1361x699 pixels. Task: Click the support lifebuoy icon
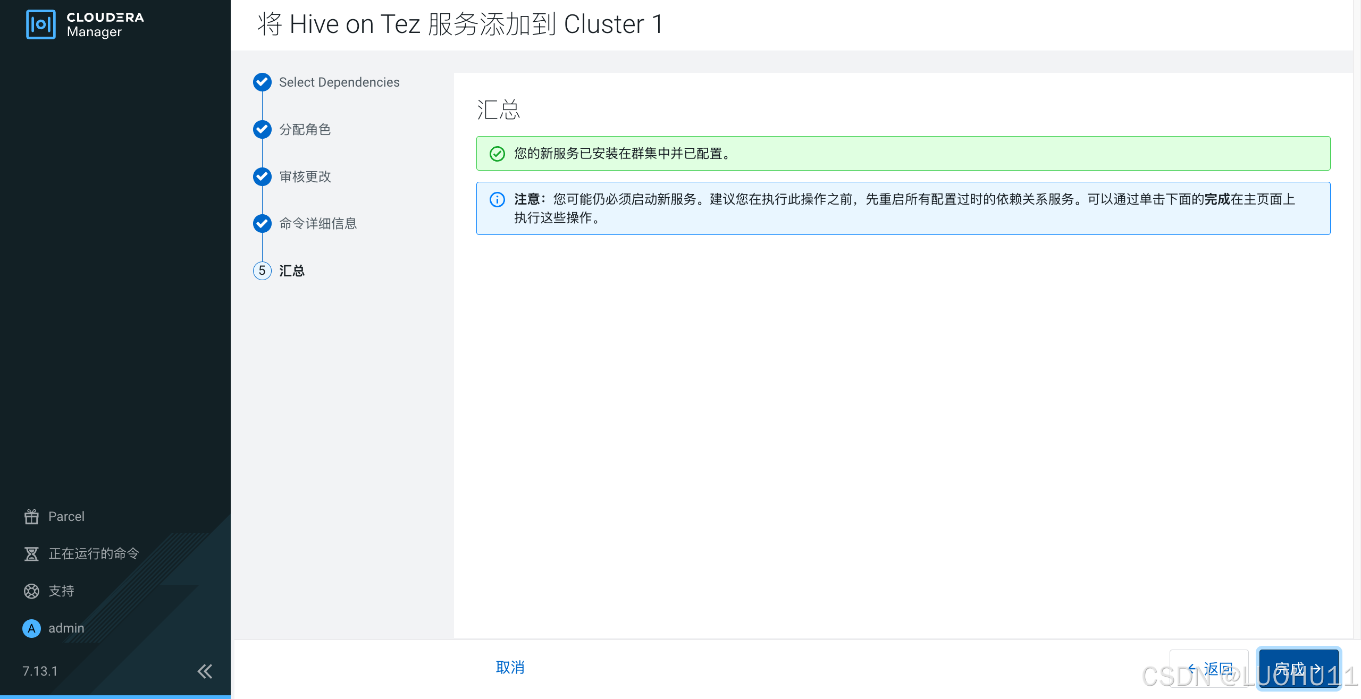coord(31,591)
